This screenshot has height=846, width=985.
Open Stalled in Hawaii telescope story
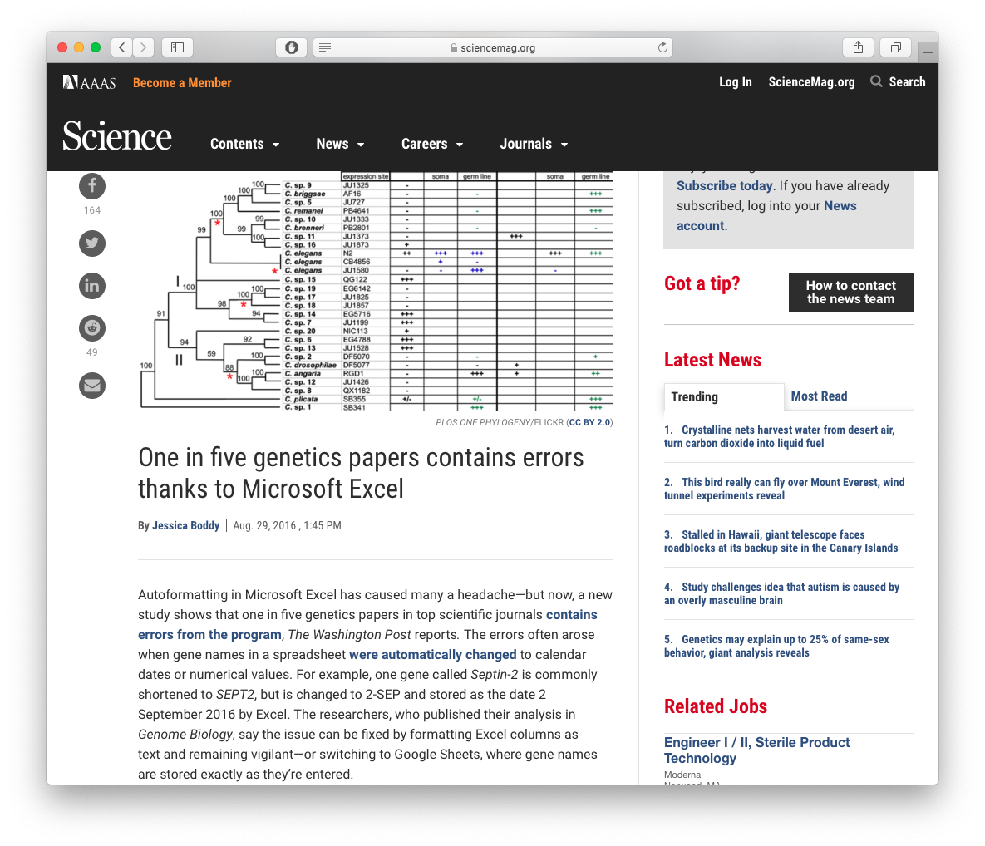[x=781, y=541]
